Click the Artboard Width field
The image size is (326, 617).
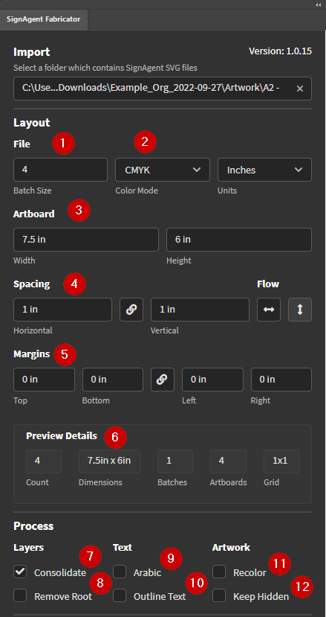pyautogui.click(x=86, y=240)
